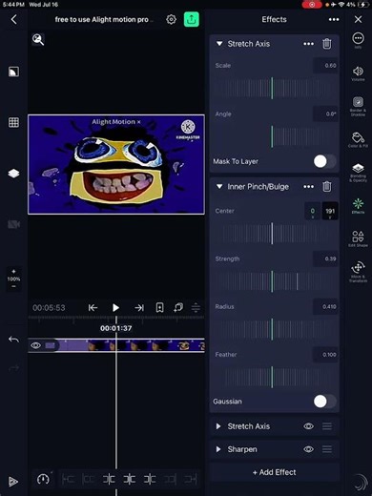
Task: Click the loop playback icon
Action: point(178,307)
